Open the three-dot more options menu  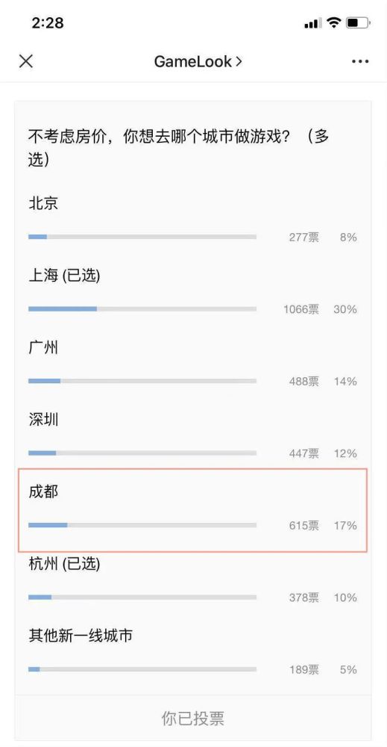tap(360, 61)
